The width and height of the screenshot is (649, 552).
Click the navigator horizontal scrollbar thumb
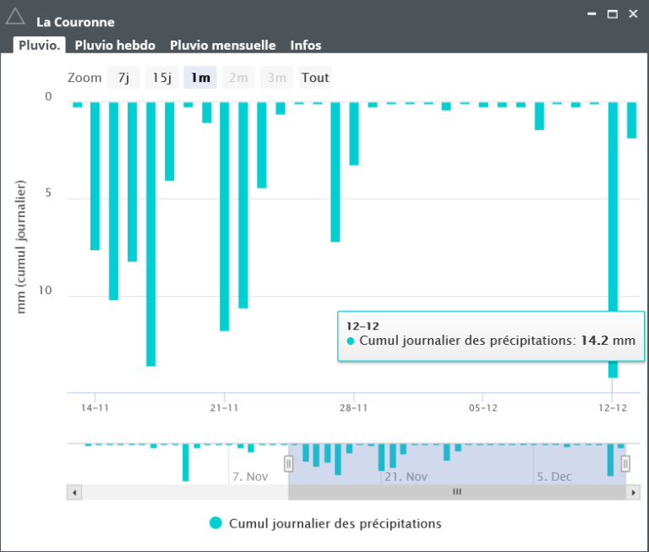[x=456, y=492]
